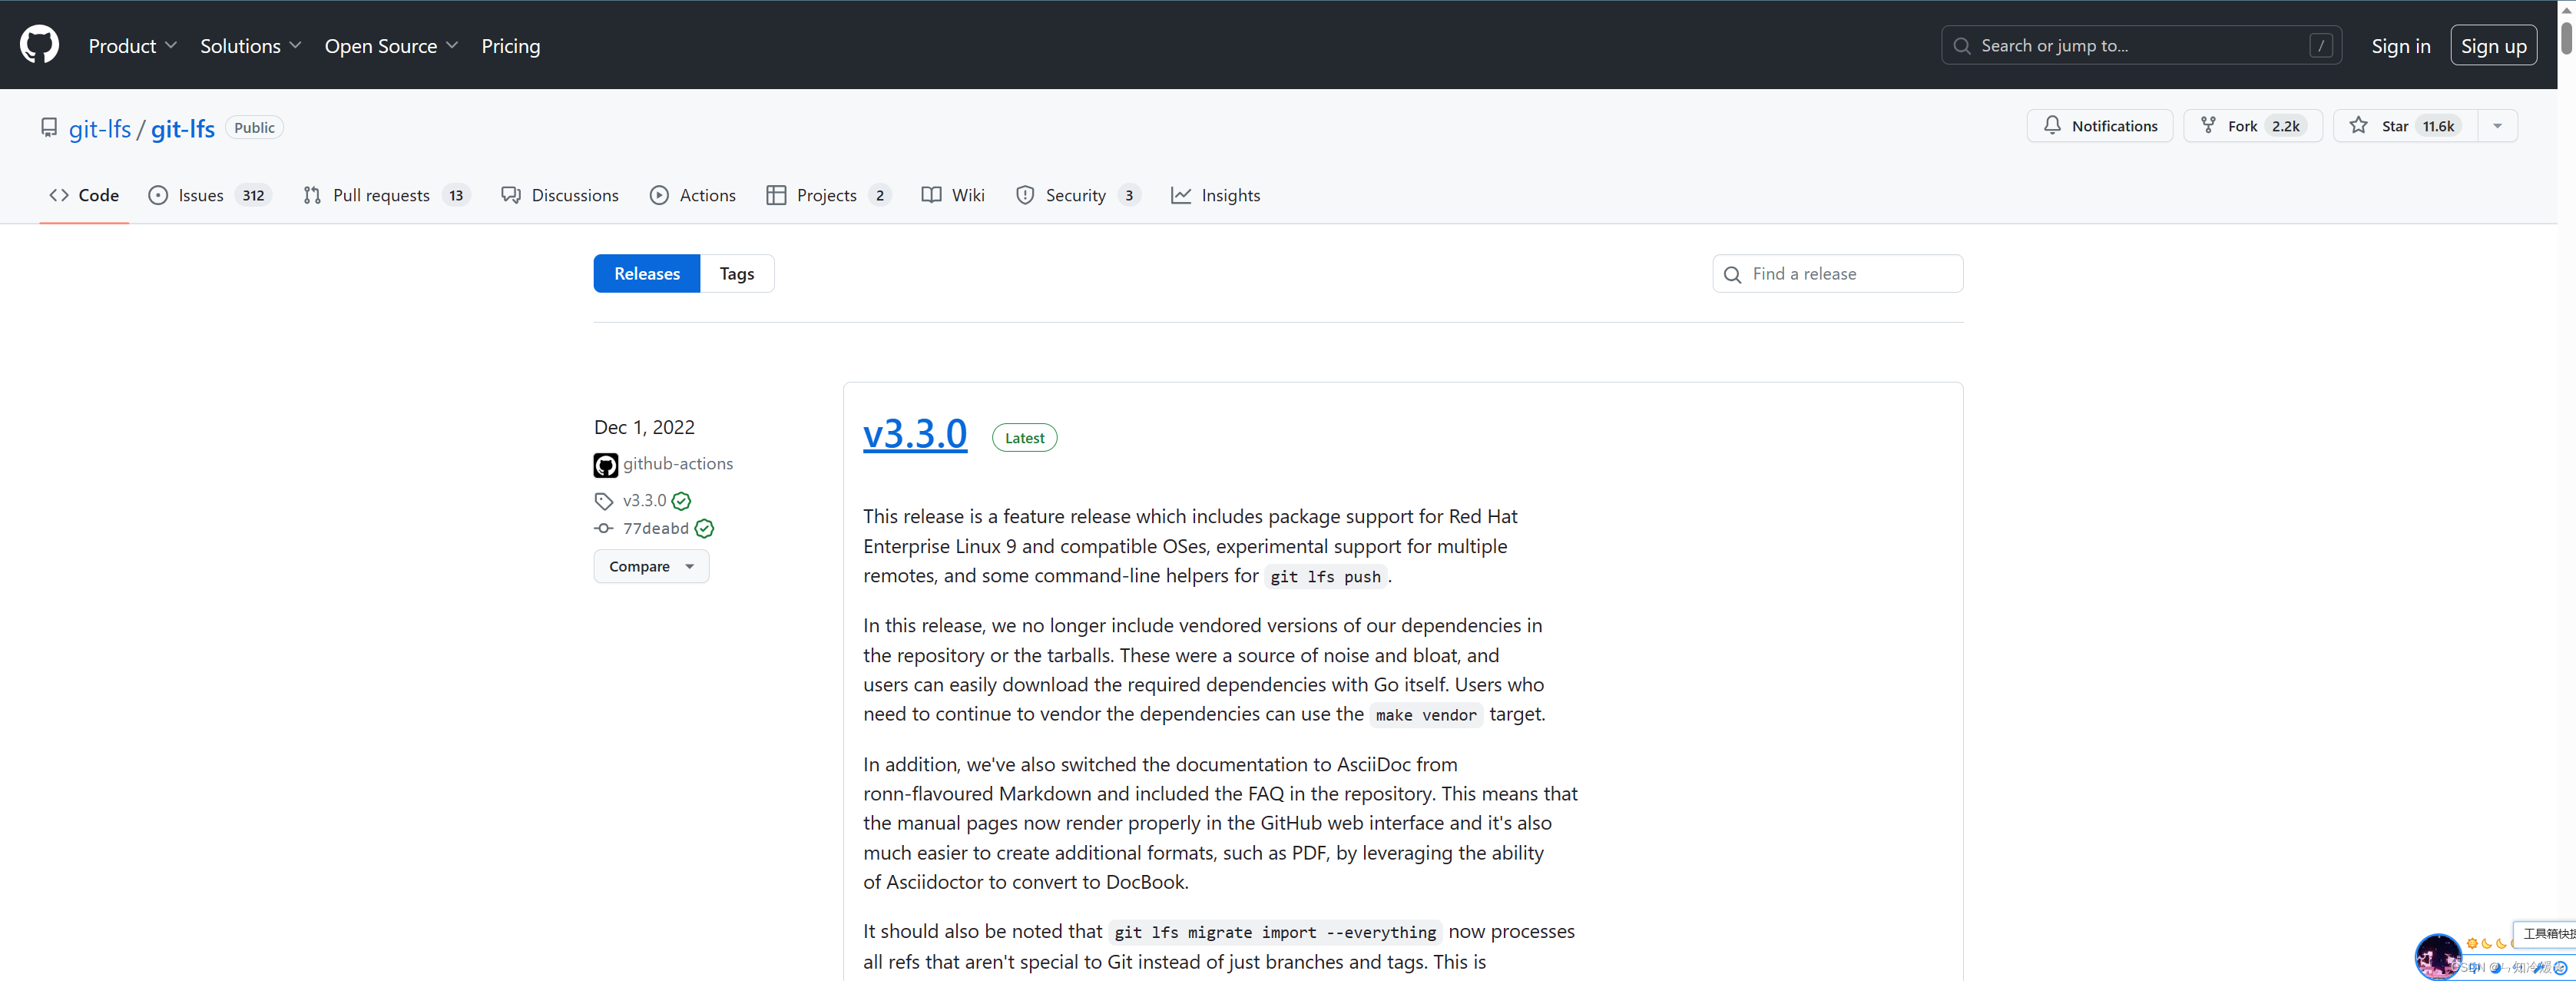Click the GitHub logo icon

pos(41,45)
